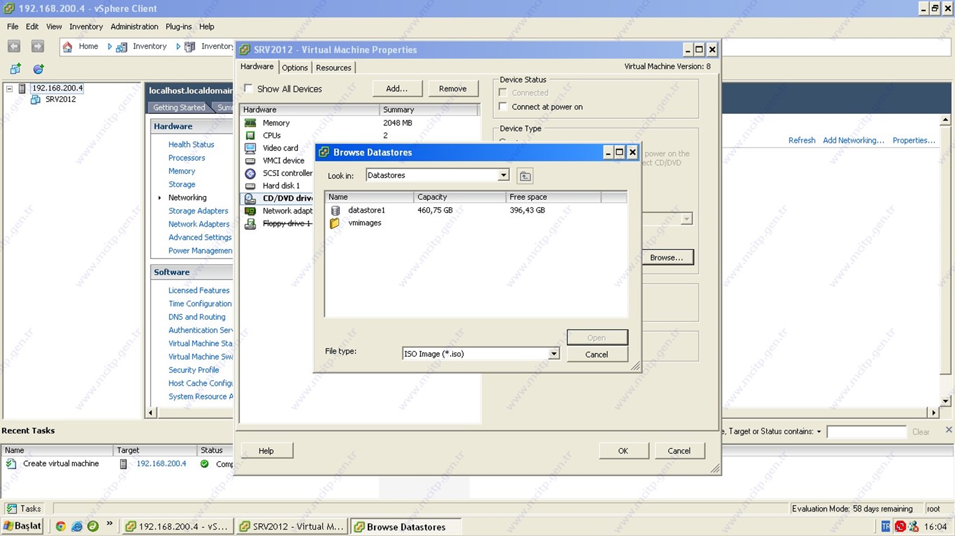Click the Memory hardware icon
This screenshot has width=955, height=536.
click(250, 123)
